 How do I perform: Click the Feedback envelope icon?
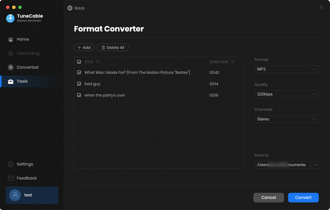coord(11,178)
